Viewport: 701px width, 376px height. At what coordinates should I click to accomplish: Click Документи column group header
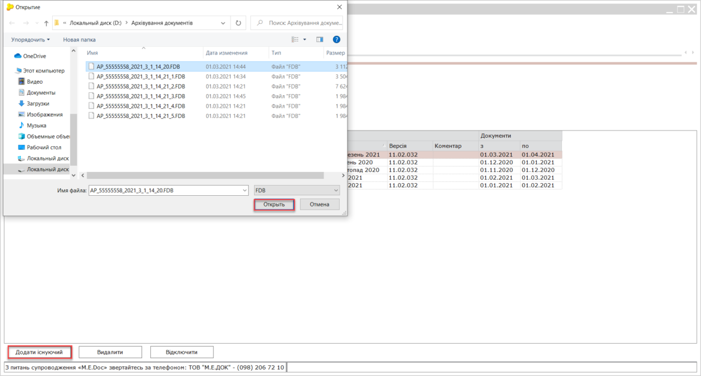(x=520, y=136)
